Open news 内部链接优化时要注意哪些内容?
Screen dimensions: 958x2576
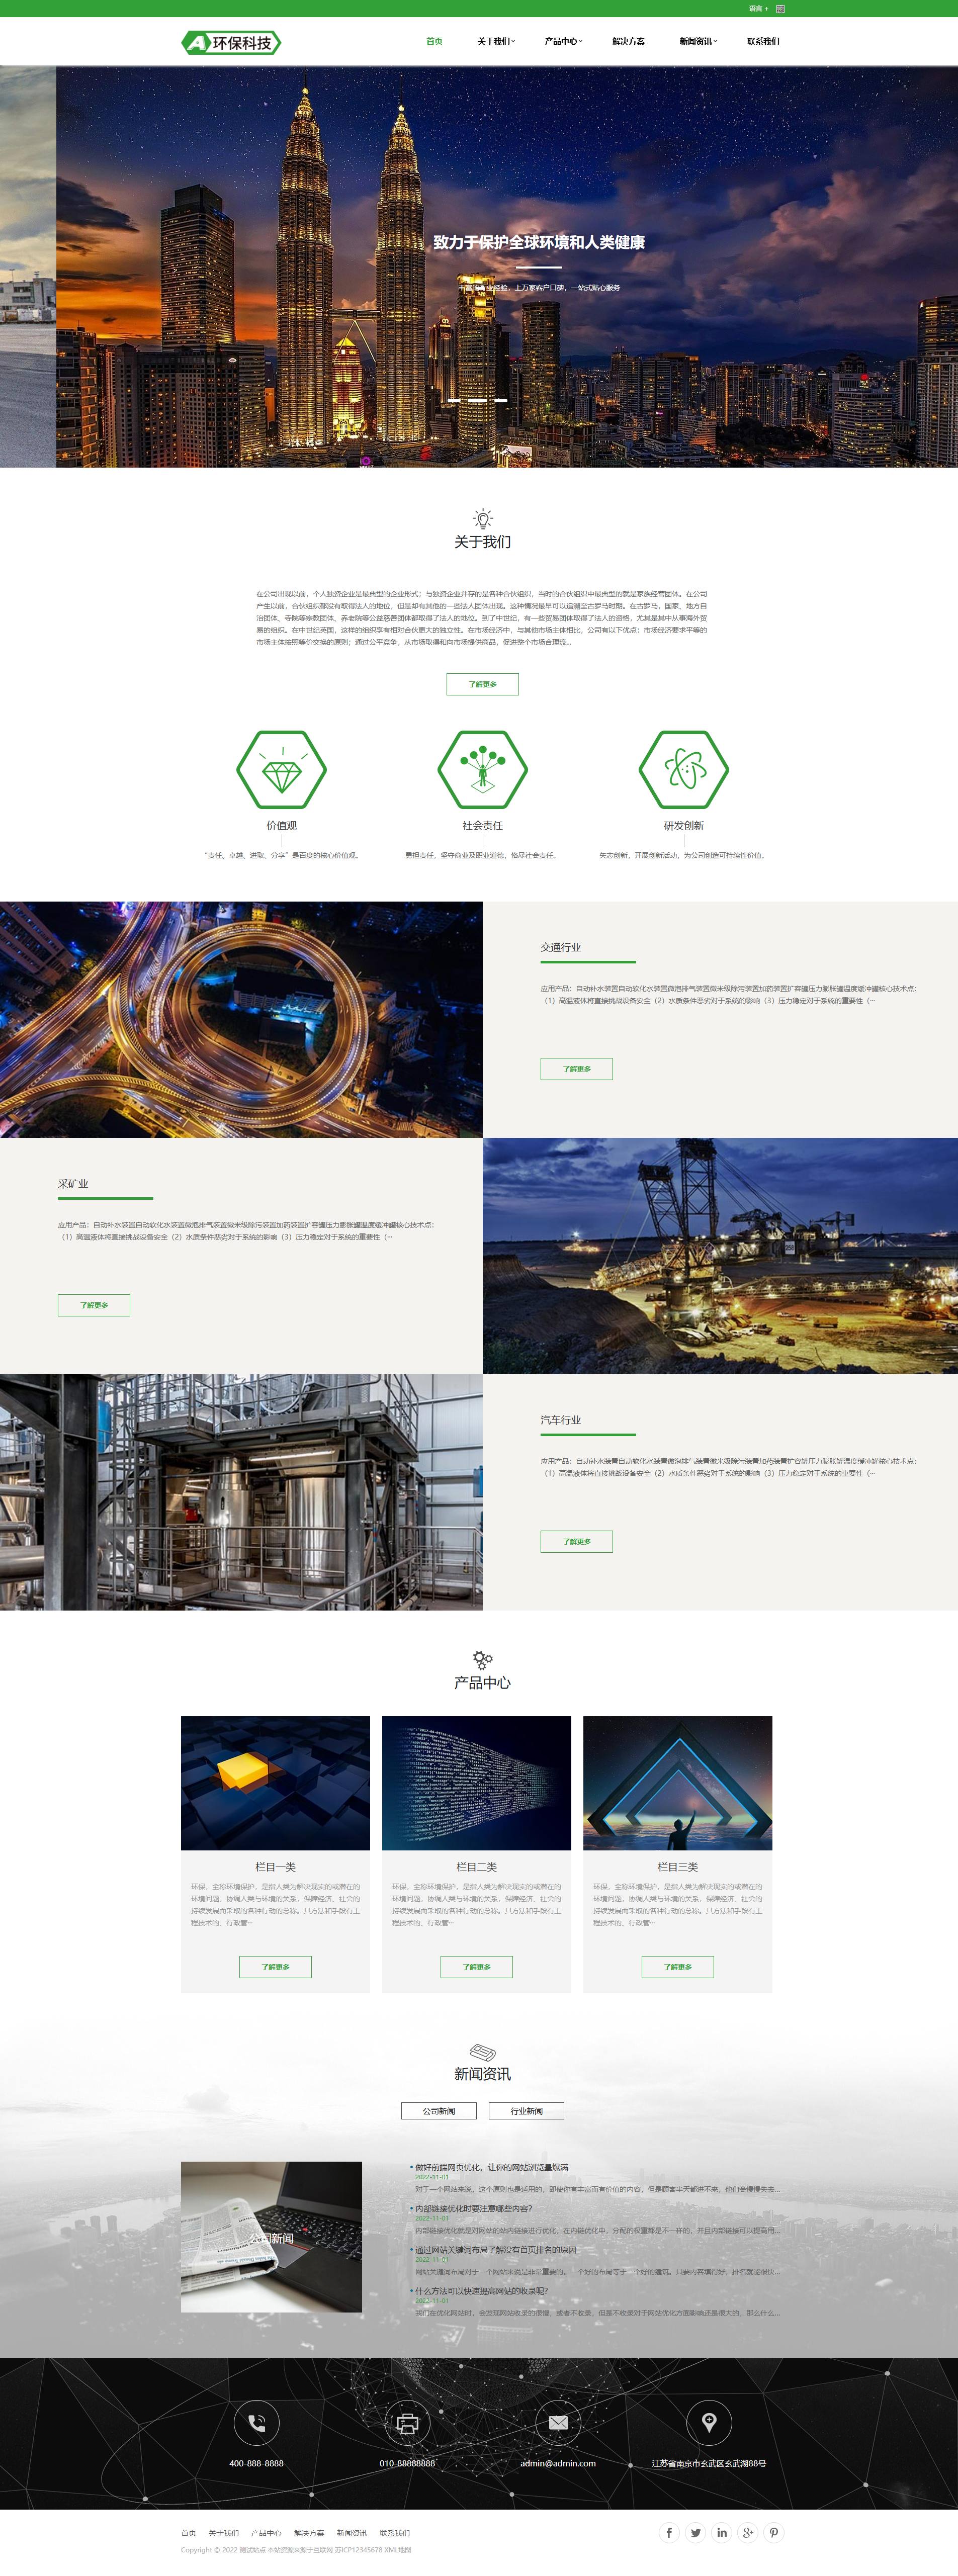(473, 2208)
